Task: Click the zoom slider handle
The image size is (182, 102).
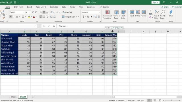Action: (172, 100)
